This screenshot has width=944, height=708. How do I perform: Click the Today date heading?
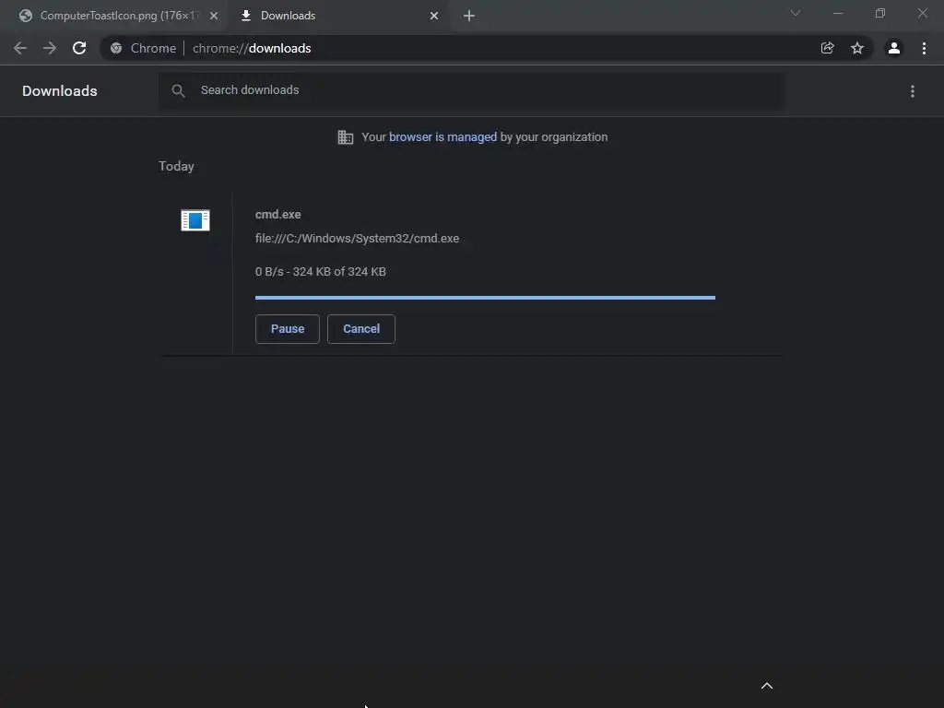point(176,166)
